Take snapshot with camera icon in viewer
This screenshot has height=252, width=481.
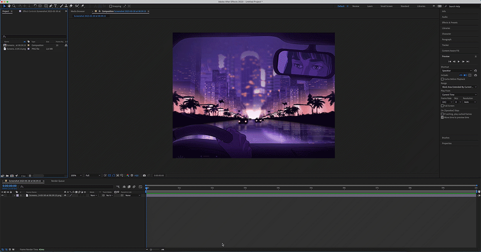click(144, 176)
